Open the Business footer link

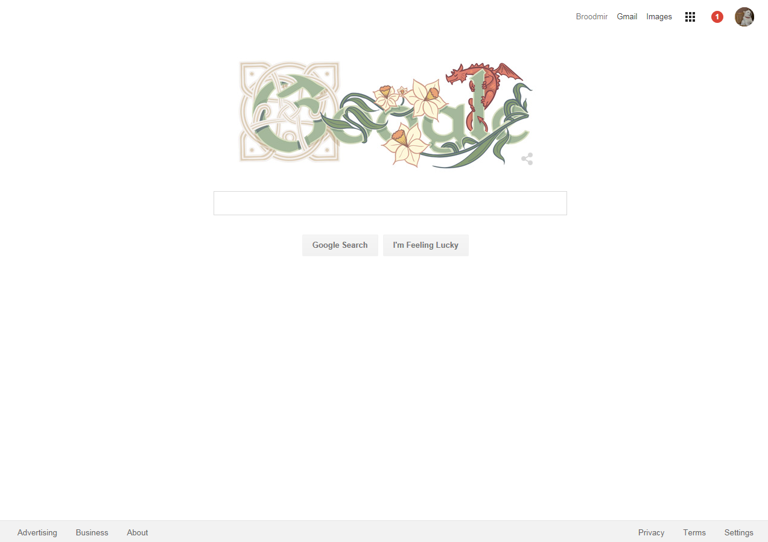pyautogui.click(x=92, y=532)
